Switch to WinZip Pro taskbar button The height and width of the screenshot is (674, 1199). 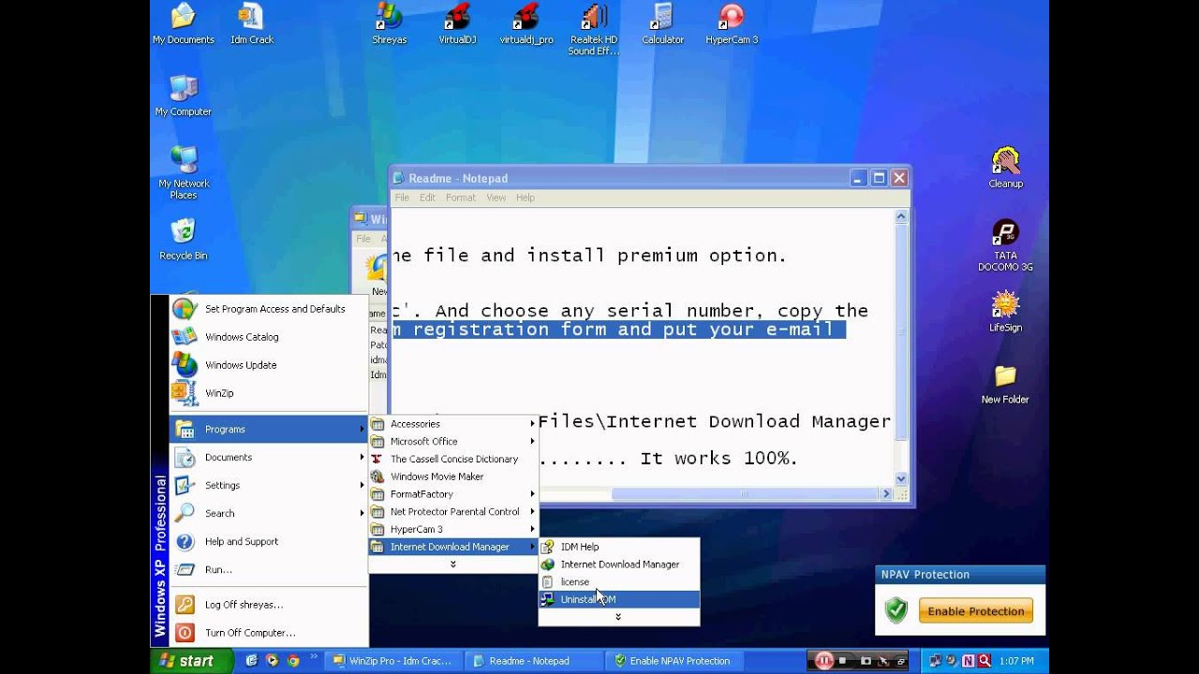click(393, 661)
